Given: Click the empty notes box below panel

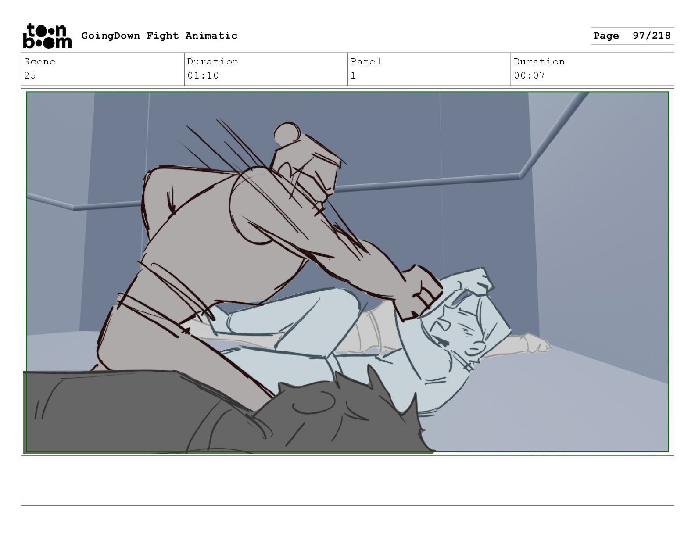Looking at the screenshot, I should pyautogui.click(x=347, y=482).
